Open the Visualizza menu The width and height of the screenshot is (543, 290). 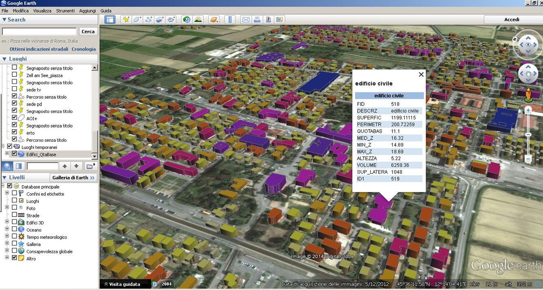pos(42,11)
